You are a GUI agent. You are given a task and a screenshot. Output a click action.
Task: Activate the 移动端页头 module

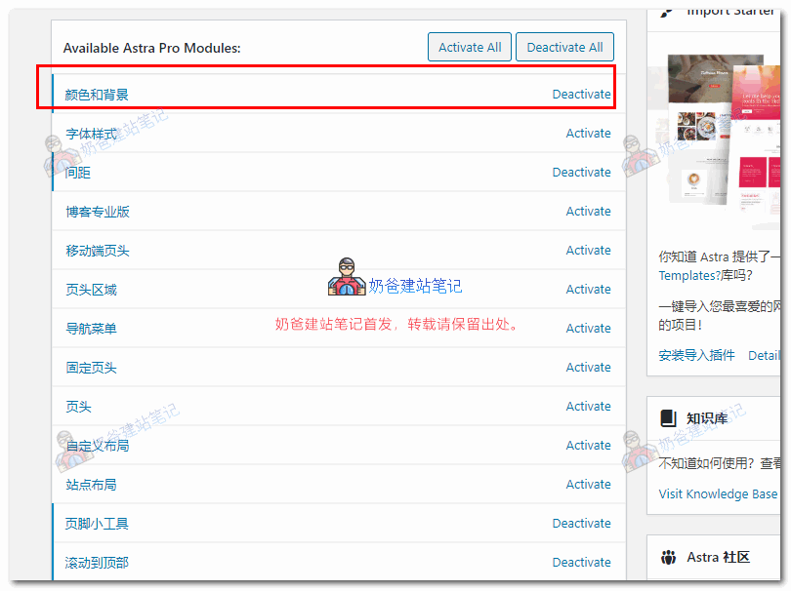588,251
